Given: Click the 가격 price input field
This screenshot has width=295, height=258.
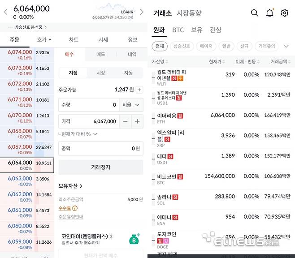Looking at the screenshot, I should pyautogui.click(x=89, y=121).
